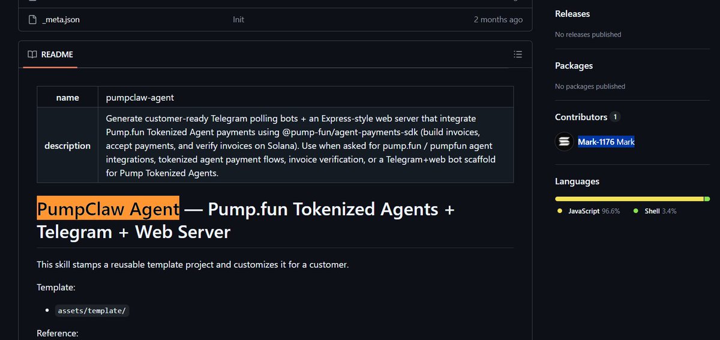The image size is (720, 340).
Task: Open the Packages section heading
Action: point(574,66)
